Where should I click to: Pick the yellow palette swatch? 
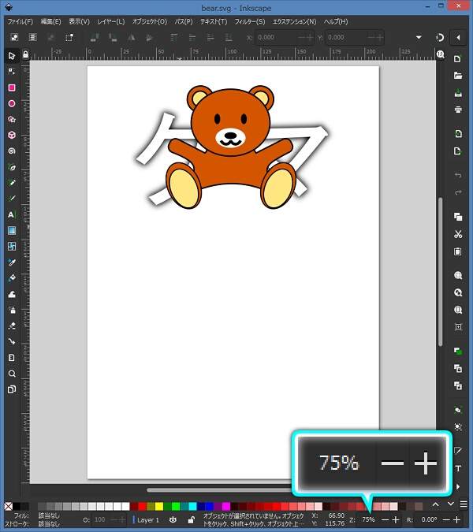click(159, 507)
